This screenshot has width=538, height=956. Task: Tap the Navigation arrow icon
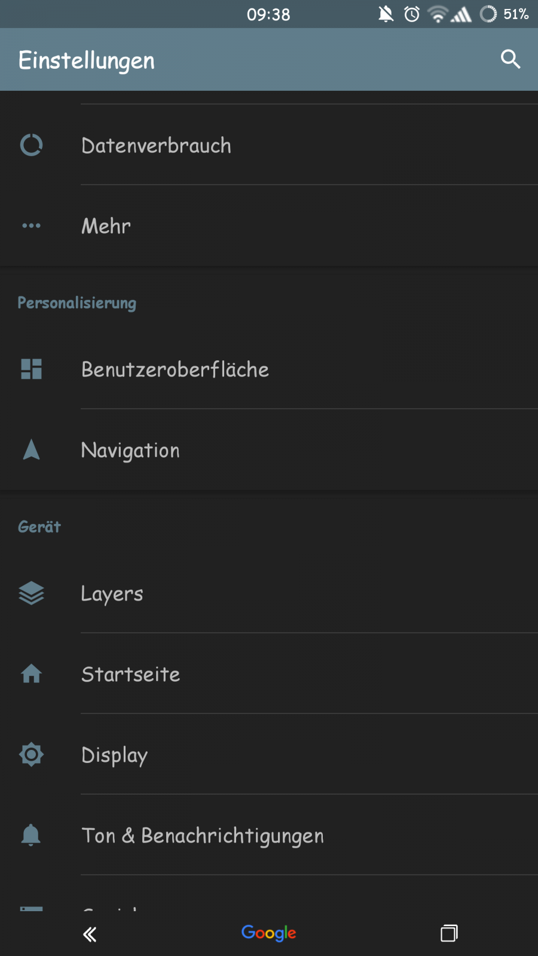(31, 450)
